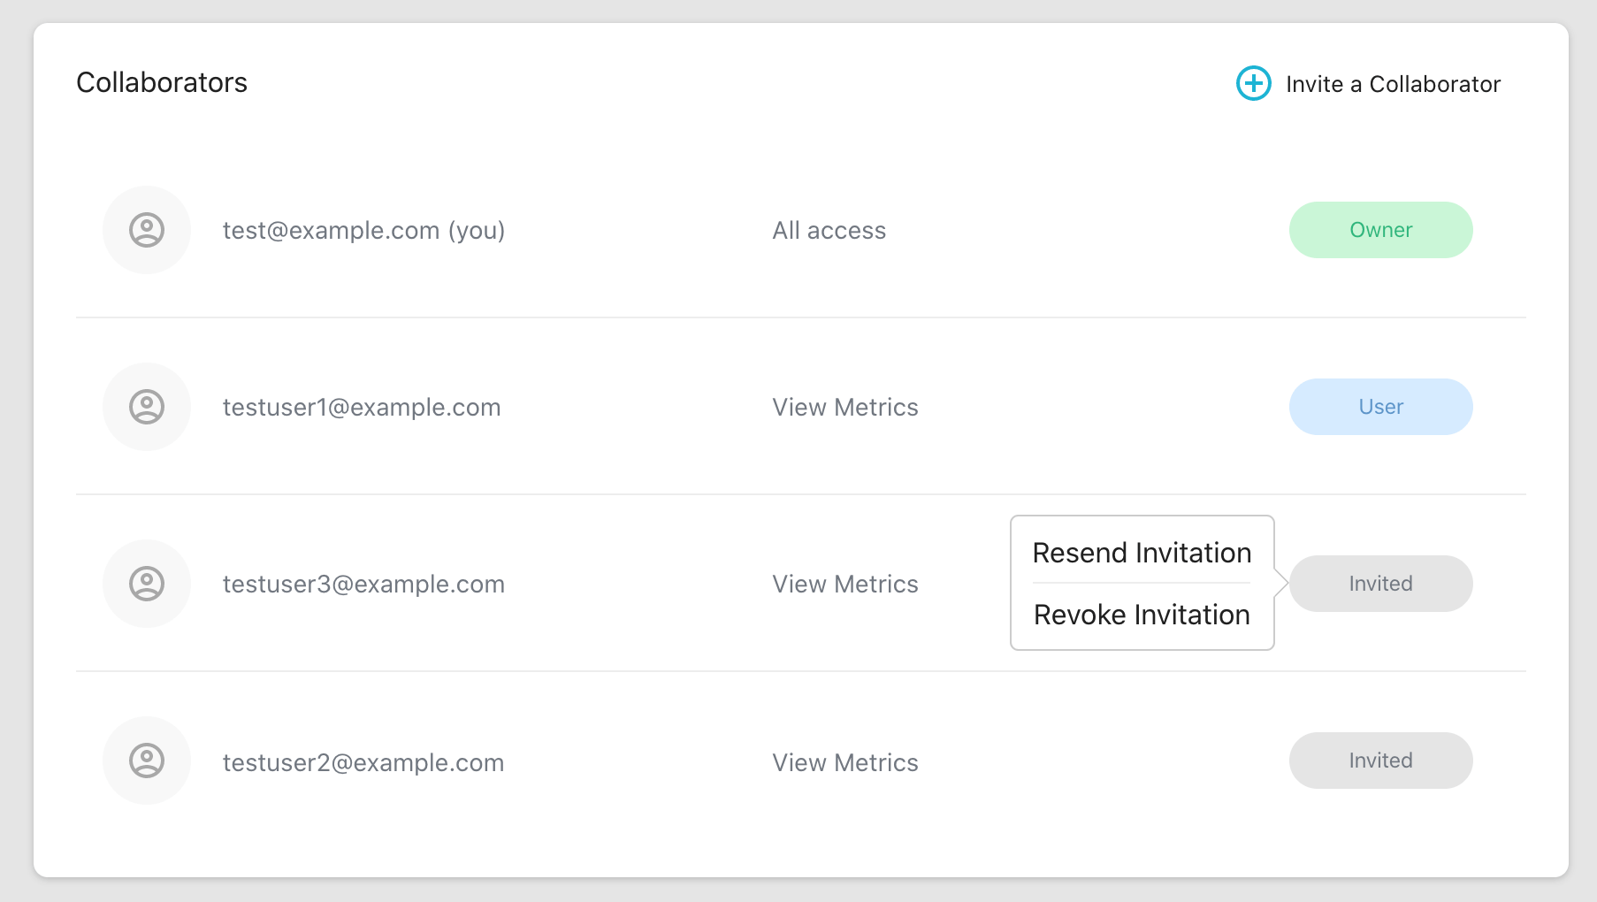Click the green Owner badge
The image size is (1597, 902).
[x=1381, y=230]
